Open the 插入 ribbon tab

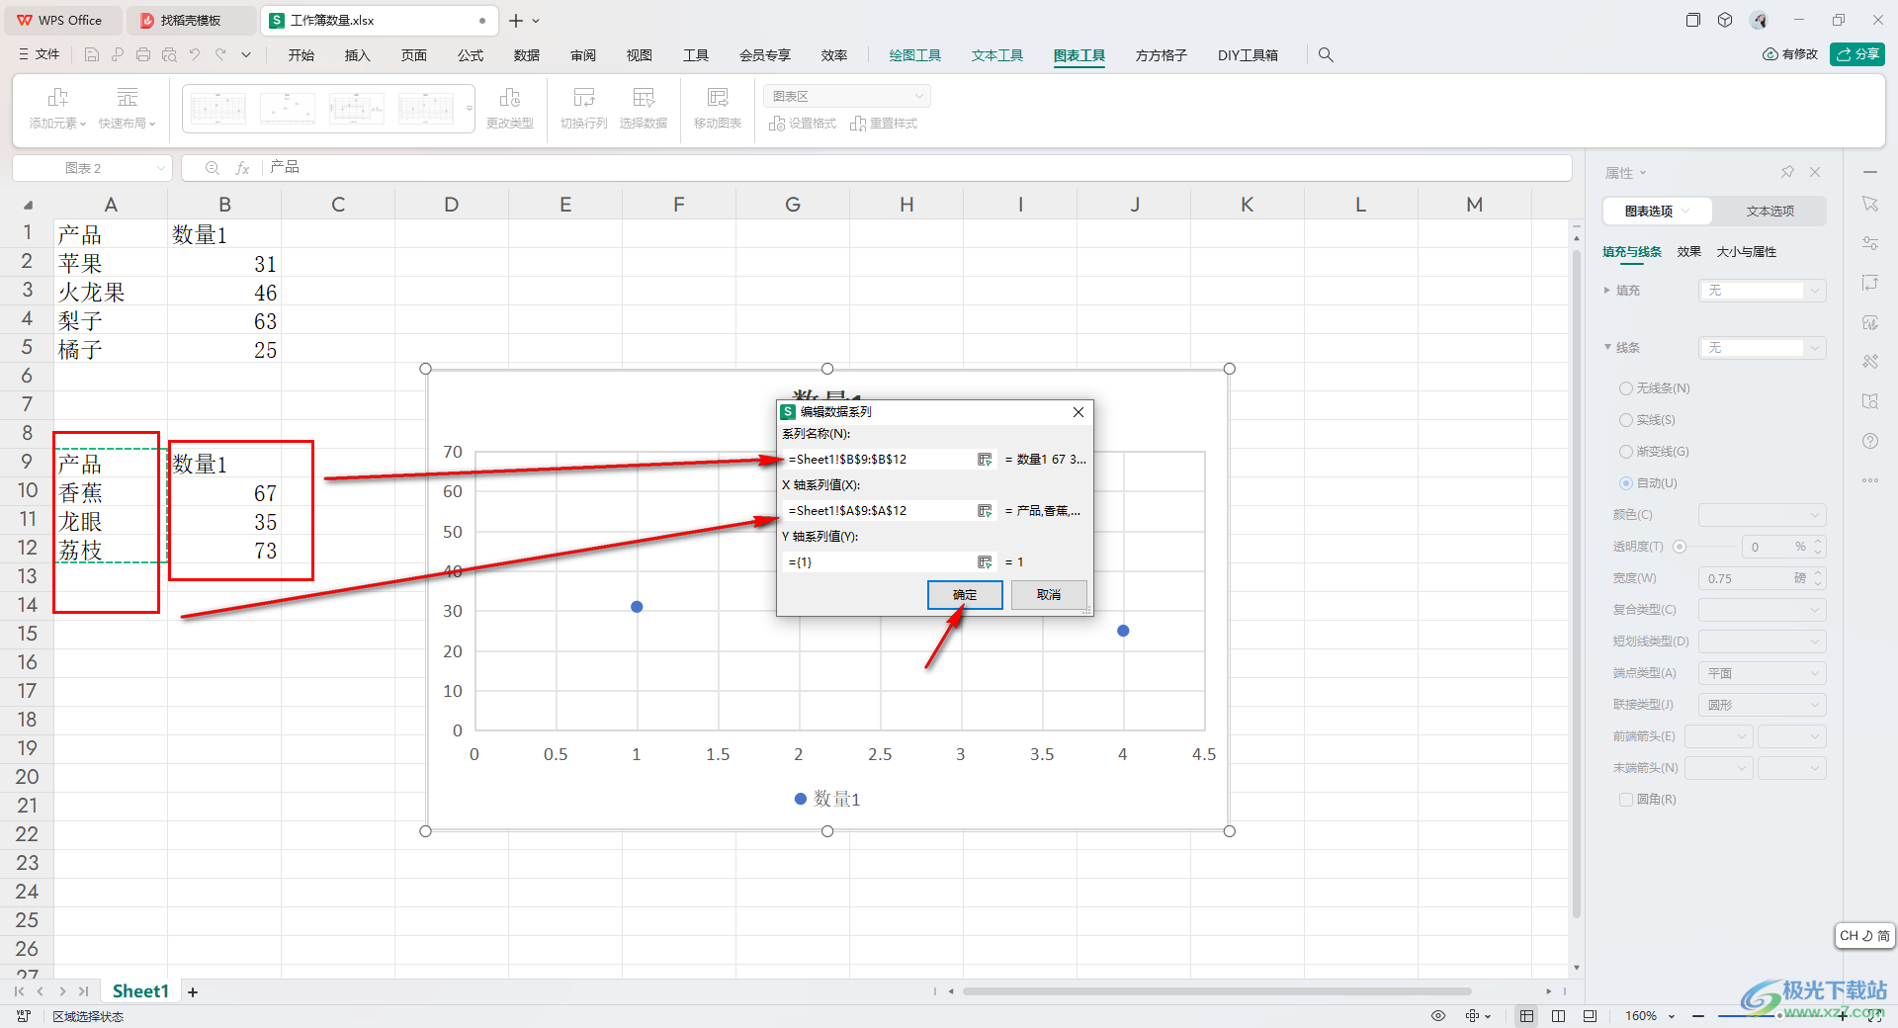coord(357,55)
